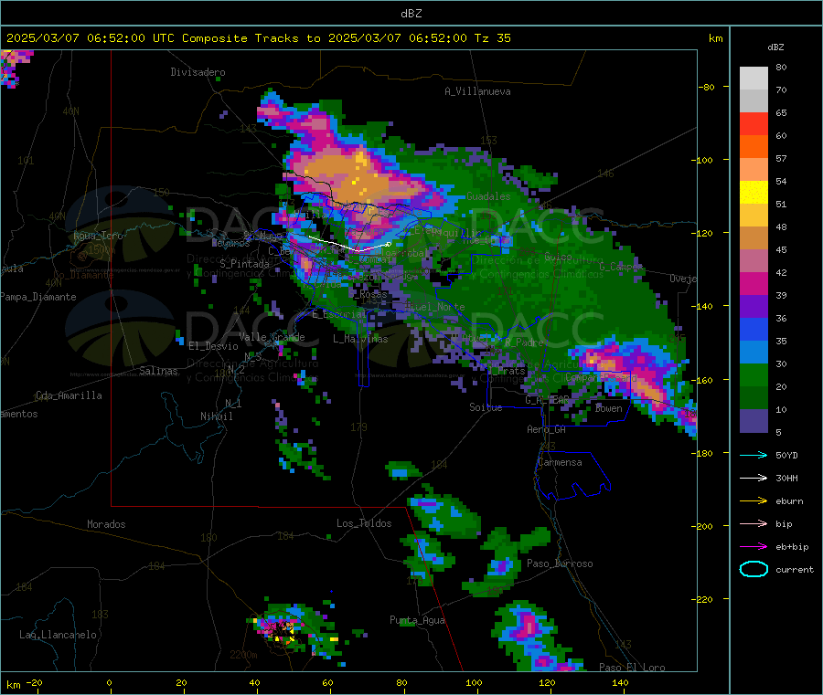Select the red 60-65 dBZ swatch
Image resolution: width=823 pixels, height=695 pixels.
754,123
